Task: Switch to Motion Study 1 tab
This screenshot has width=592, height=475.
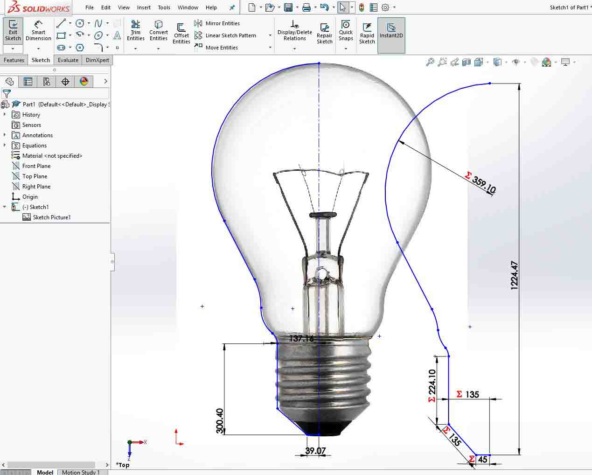Action: tap(81, 472)
